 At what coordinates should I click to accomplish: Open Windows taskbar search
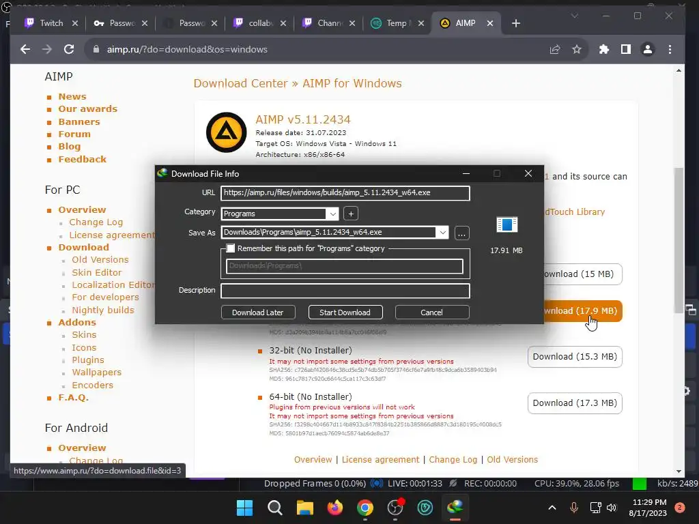coord(274,508)
